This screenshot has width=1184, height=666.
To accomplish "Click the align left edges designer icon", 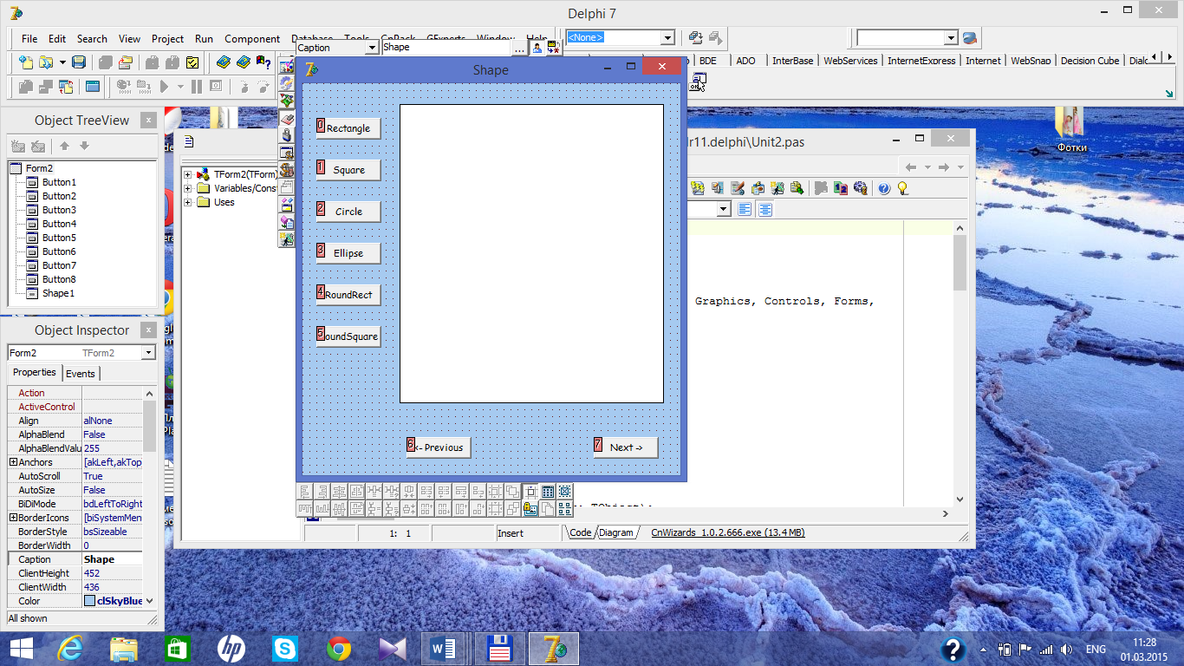I will 305,492.
